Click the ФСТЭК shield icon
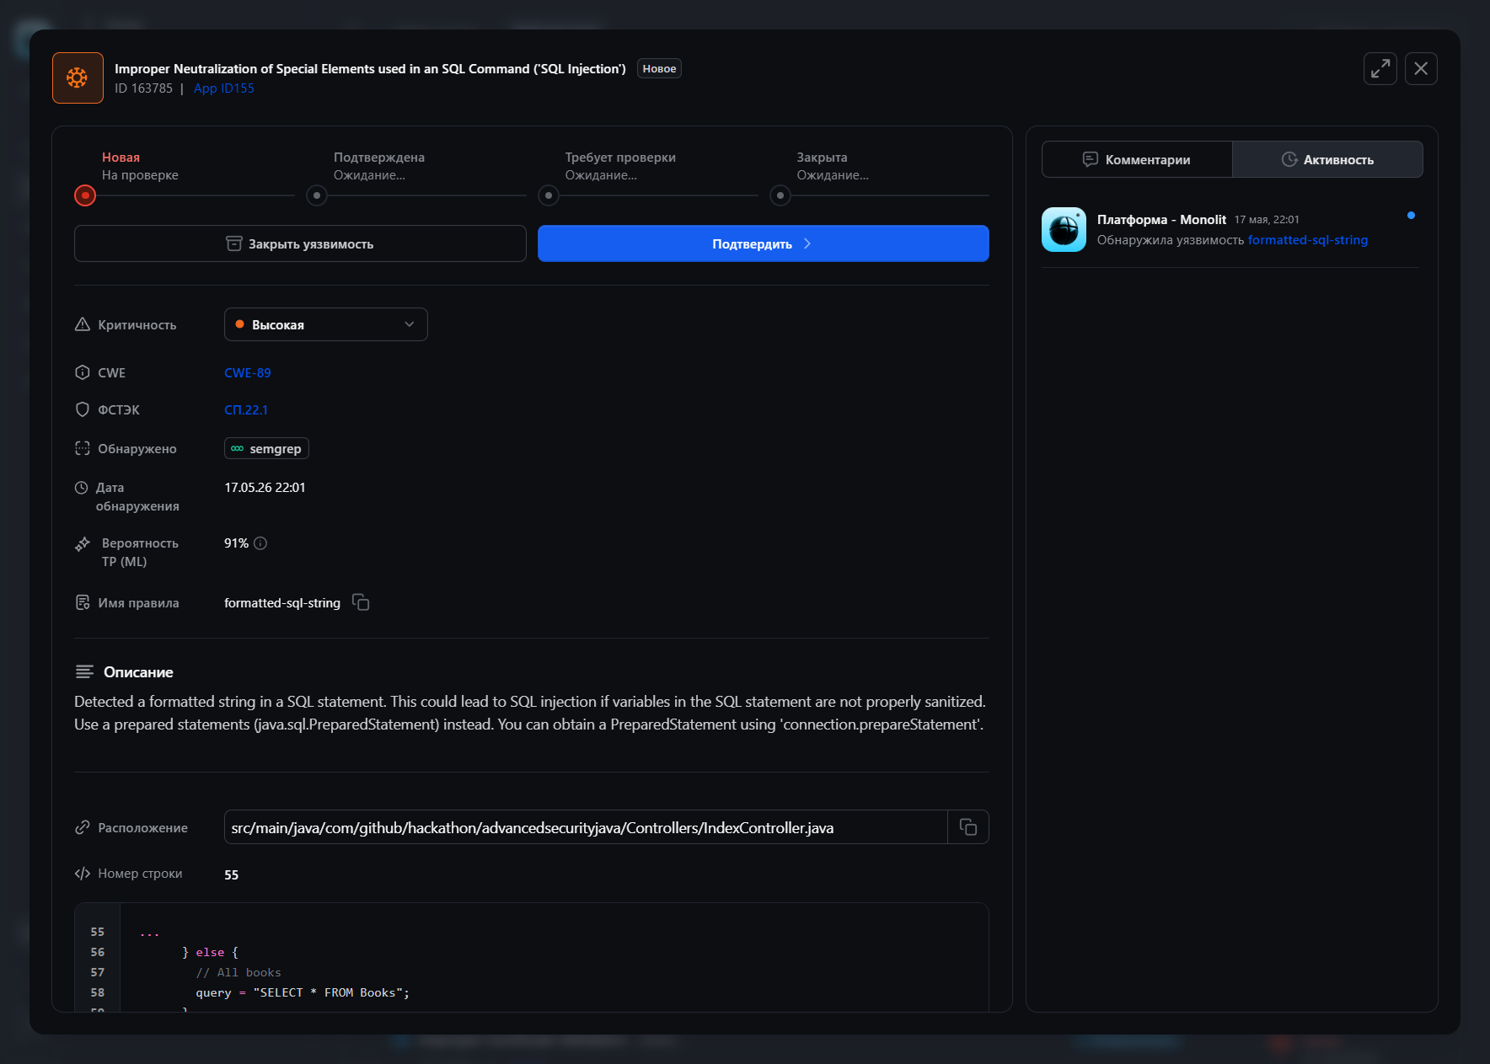1490x1064 pixels. point(83,409)
